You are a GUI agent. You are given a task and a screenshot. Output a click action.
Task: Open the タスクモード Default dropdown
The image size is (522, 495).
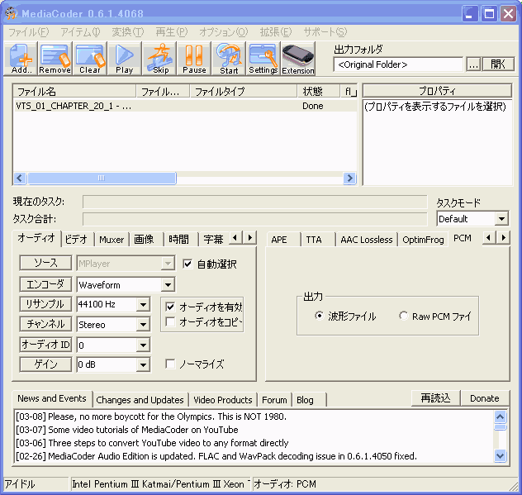pos(501,219)
